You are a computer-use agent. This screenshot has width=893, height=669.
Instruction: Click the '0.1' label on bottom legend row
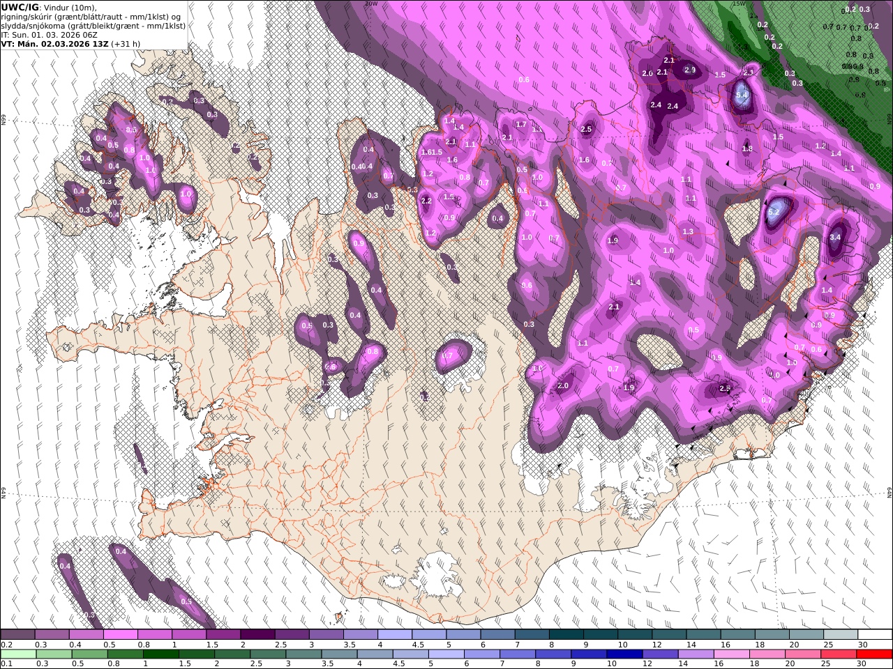(7, 663)
